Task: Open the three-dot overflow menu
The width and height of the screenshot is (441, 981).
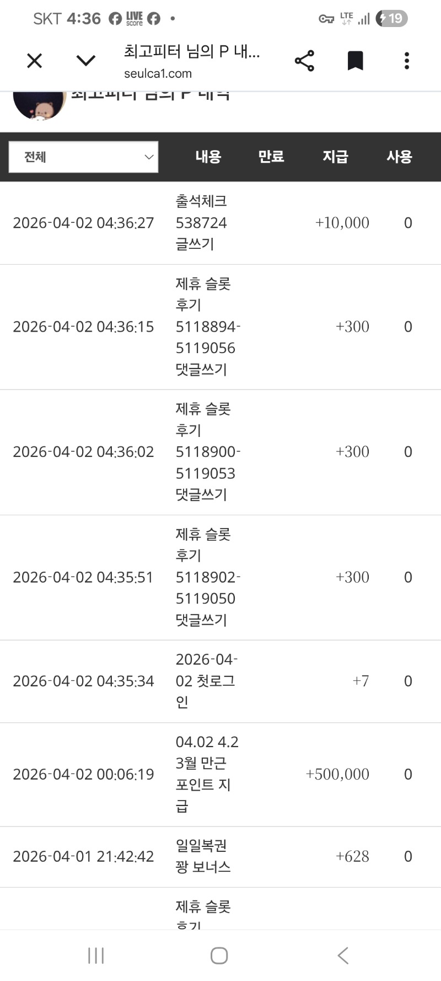Action: (407, 61)
